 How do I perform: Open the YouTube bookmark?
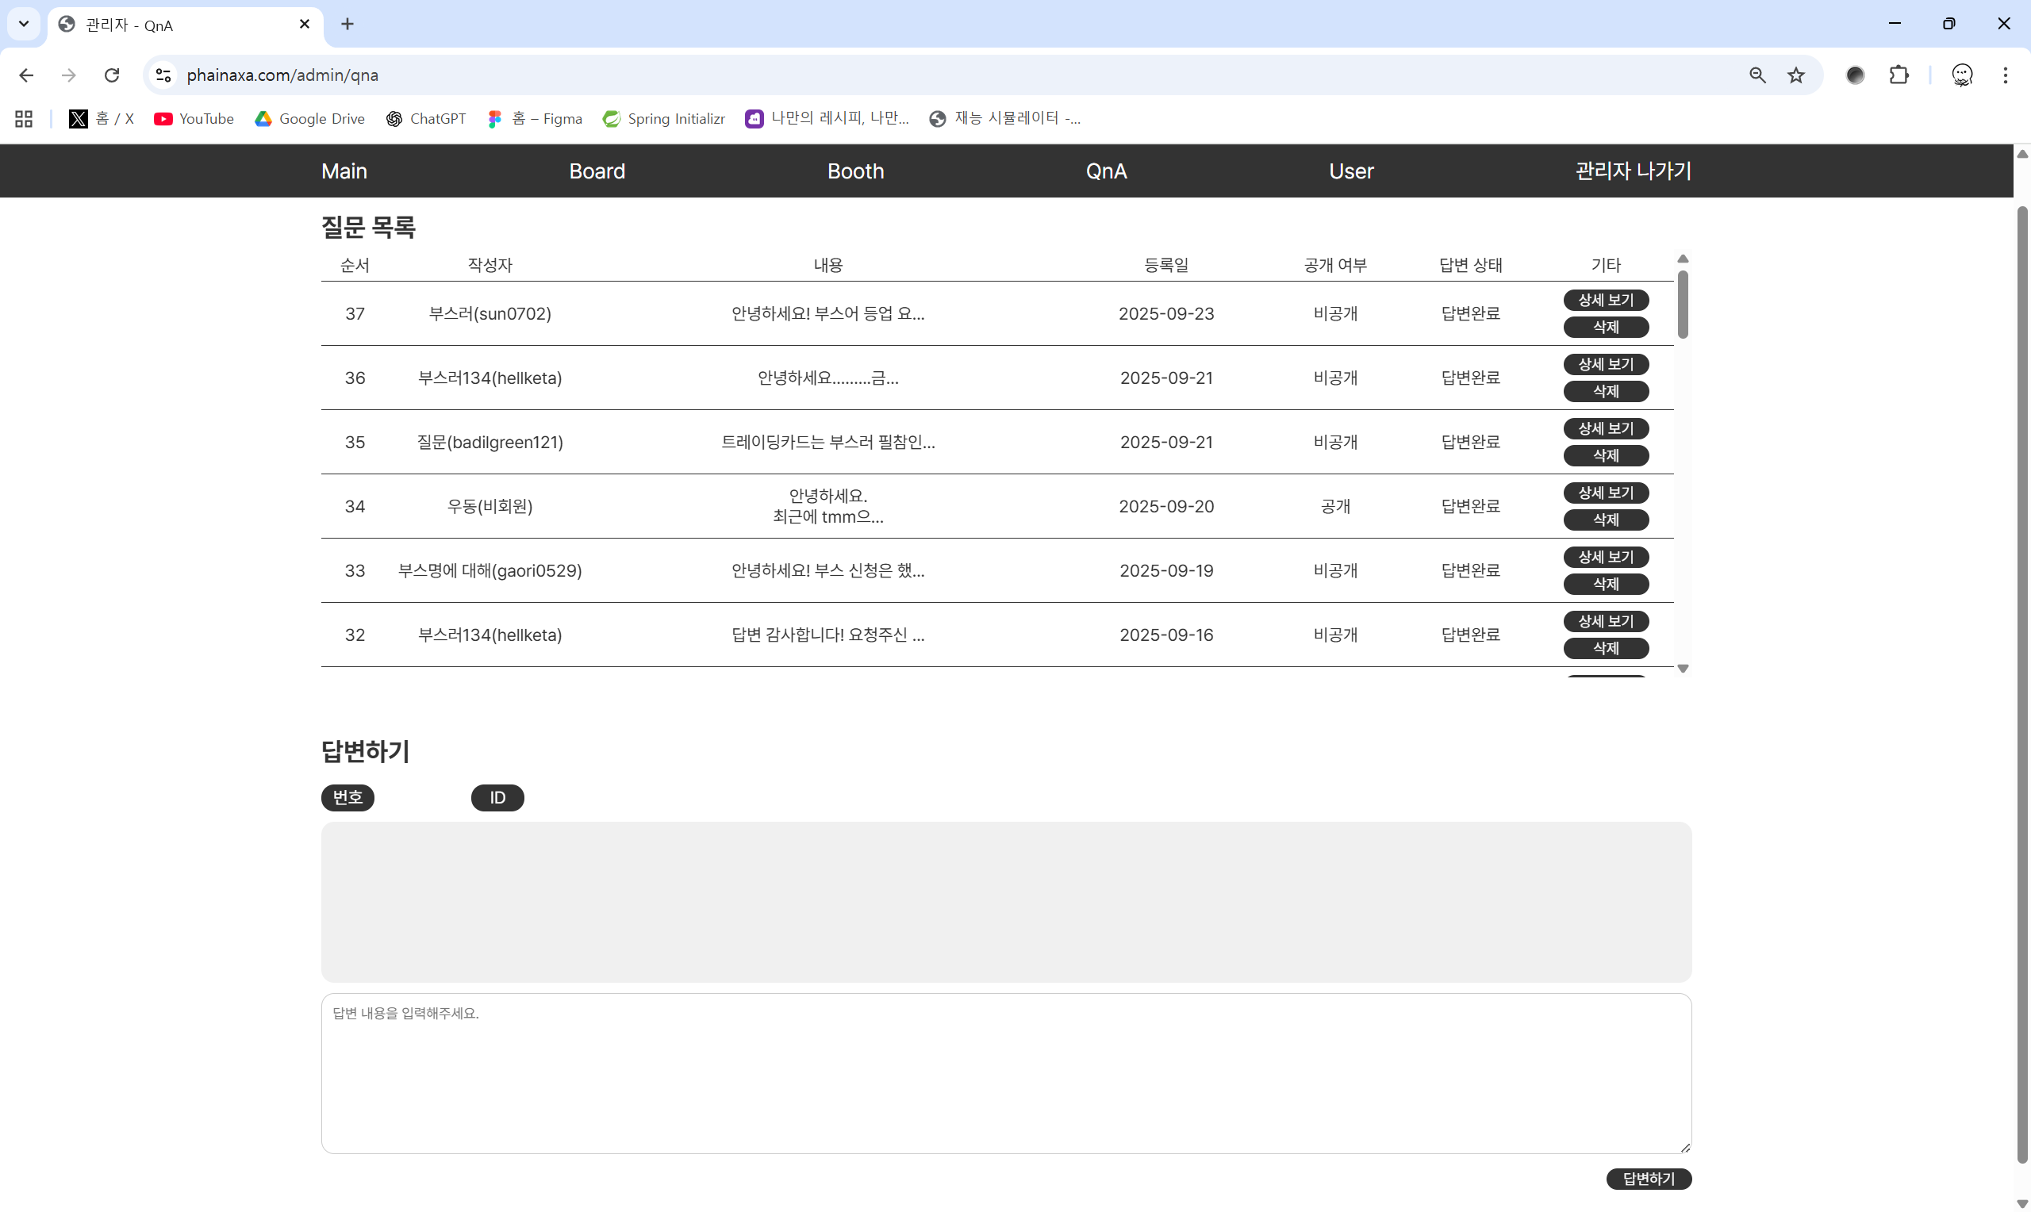click(x=194, y=118)
